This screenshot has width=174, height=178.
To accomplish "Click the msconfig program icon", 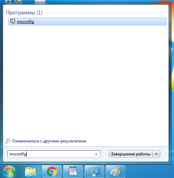I will [13, 22].
